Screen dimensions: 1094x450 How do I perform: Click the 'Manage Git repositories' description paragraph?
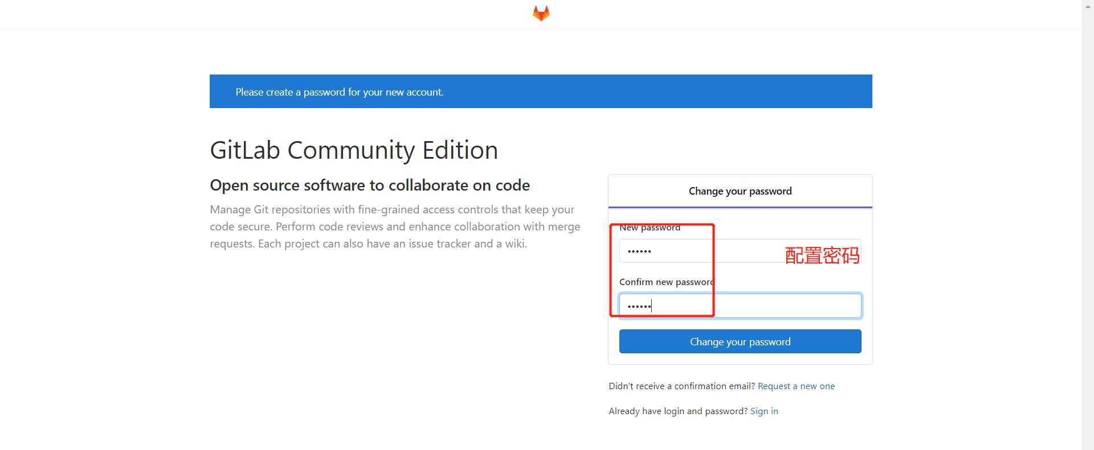pyautogui.click(x=395, y=226)
